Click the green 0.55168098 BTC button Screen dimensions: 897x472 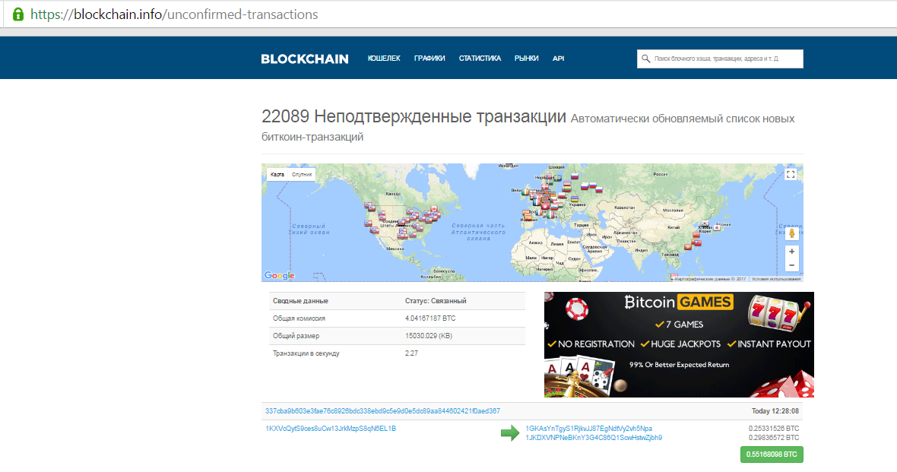point(772,455)
